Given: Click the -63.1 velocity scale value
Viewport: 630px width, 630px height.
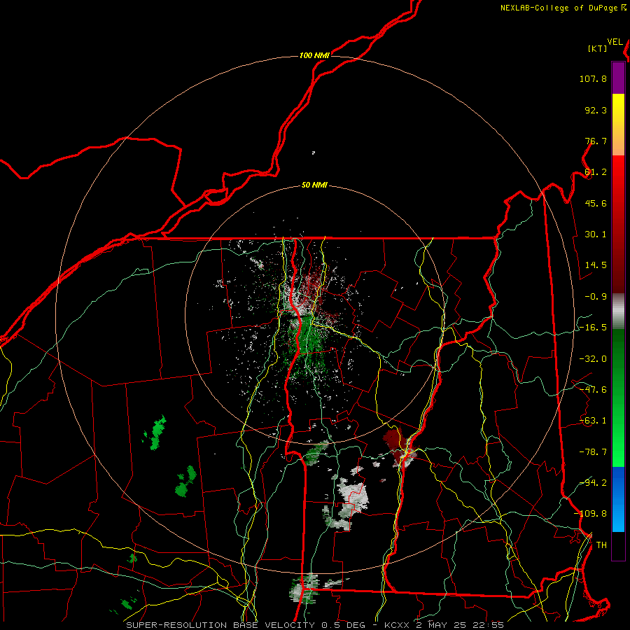Looking at the screenshot, I should pyautogui.click(x=593, y=421).
